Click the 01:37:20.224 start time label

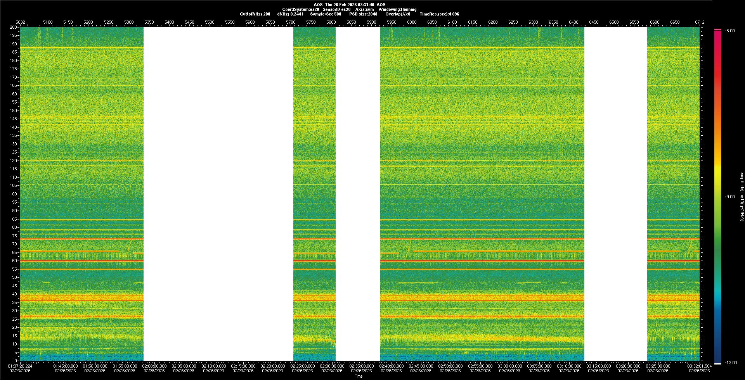tap(20, 366)
